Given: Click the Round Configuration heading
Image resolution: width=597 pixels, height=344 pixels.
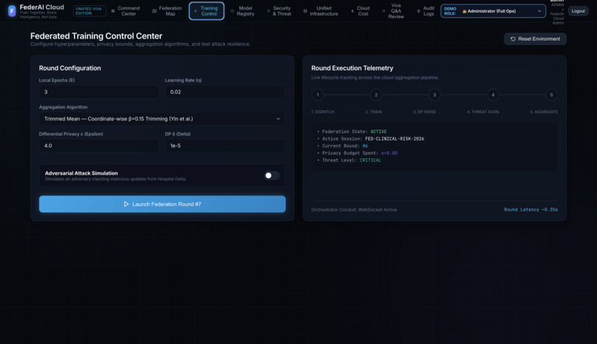Looking at the screenshot, I should tap(70, 68).
